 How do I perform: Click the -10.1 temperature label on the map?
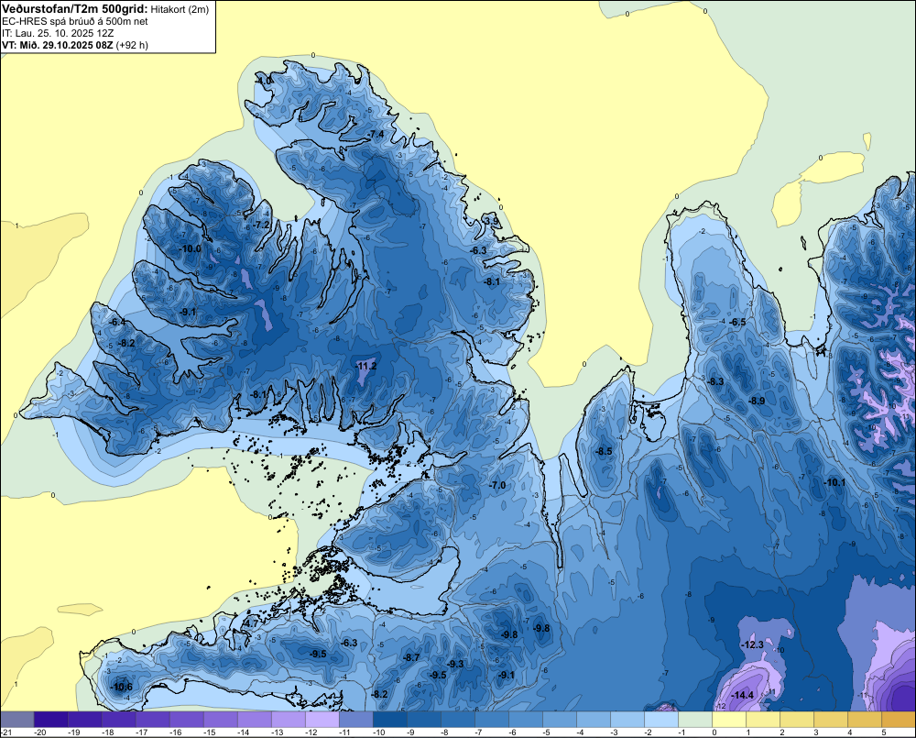(x=834, y=482)
